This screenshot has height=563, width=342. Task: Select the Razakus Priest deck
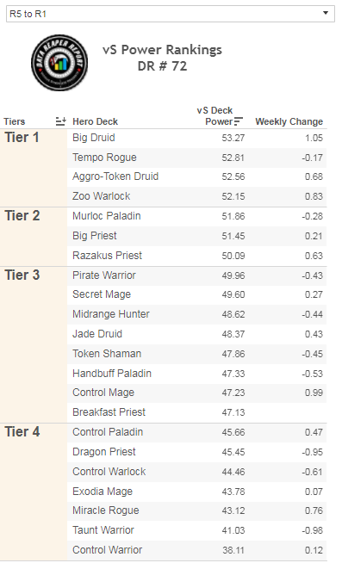pyautogui.click(x=107, y=256)
